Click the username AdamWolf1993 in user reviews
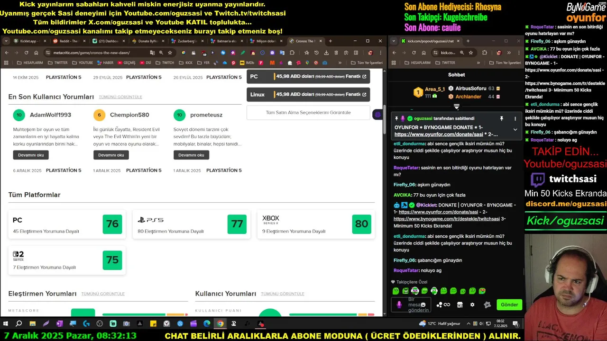The height and width of the screenshot is (341, 607). point(50,115)
